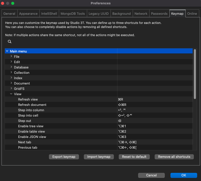Open the Online tab
The width and height of the screenshot is (201, 181).
pos(192,13)
